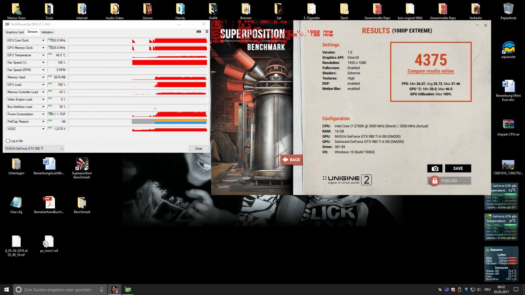Switch to the Graphics Card tab
Image resolution: width=525 pixels, height=295 pixels.
click(x=15, y=32)
